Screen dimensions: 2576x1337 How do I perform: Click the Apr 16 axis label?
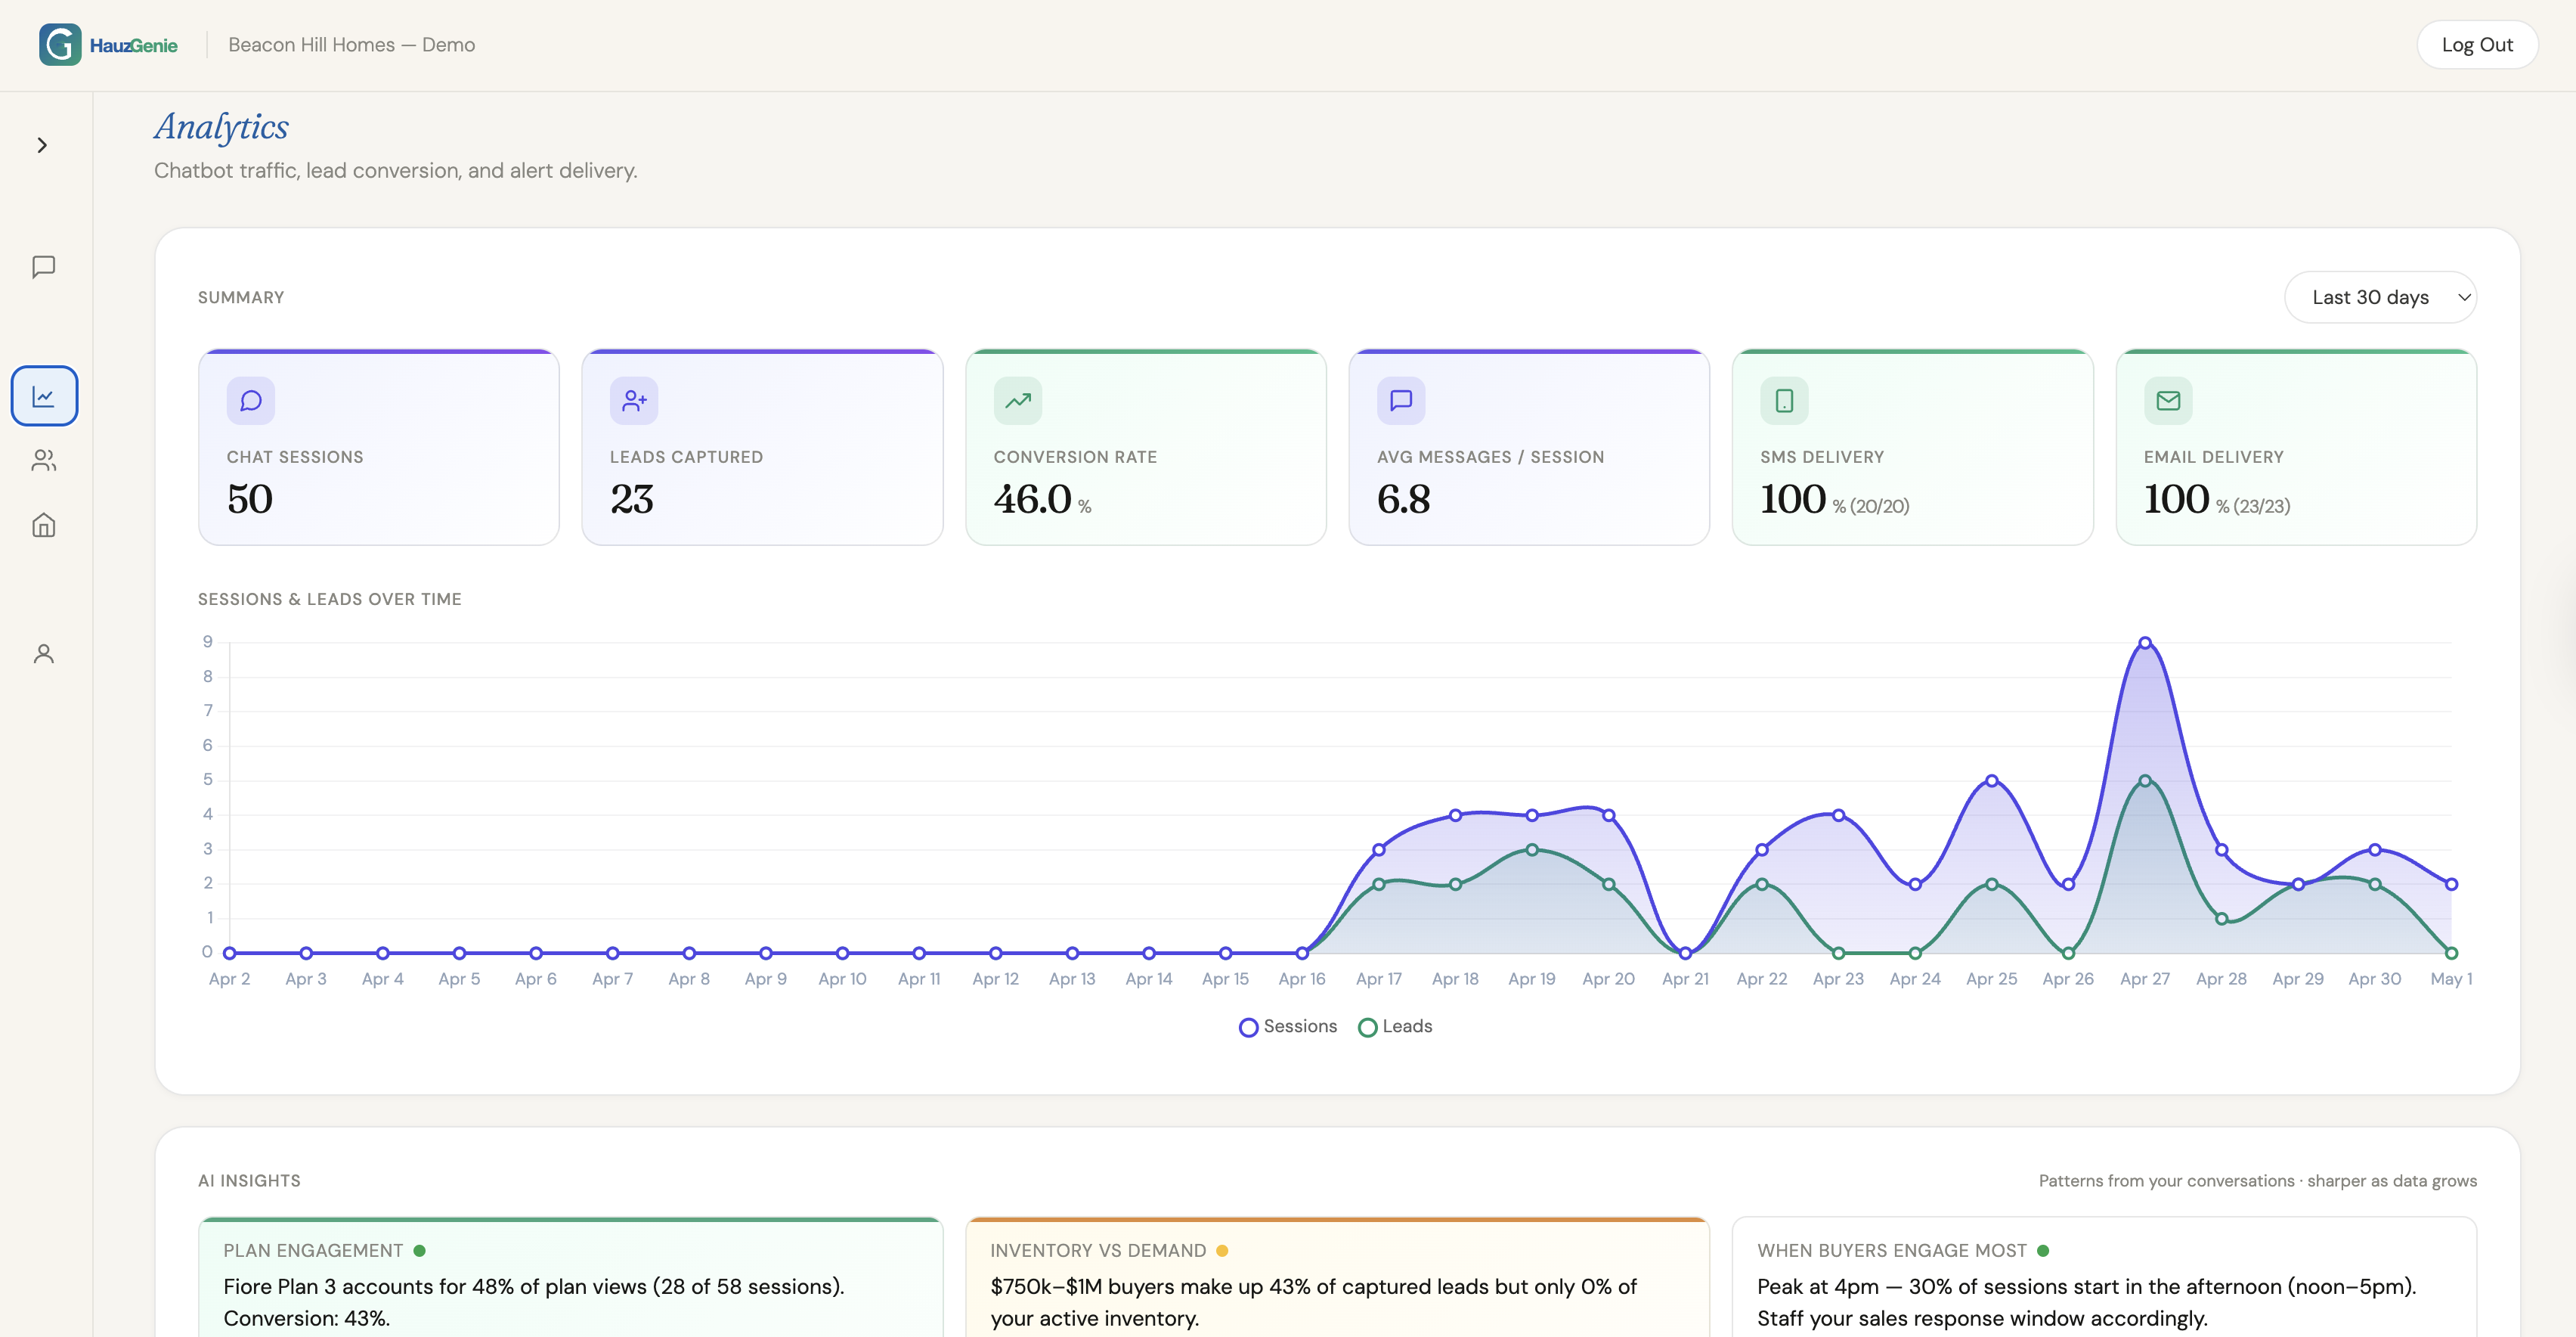pyautogui.click(x=1302, y=979)
